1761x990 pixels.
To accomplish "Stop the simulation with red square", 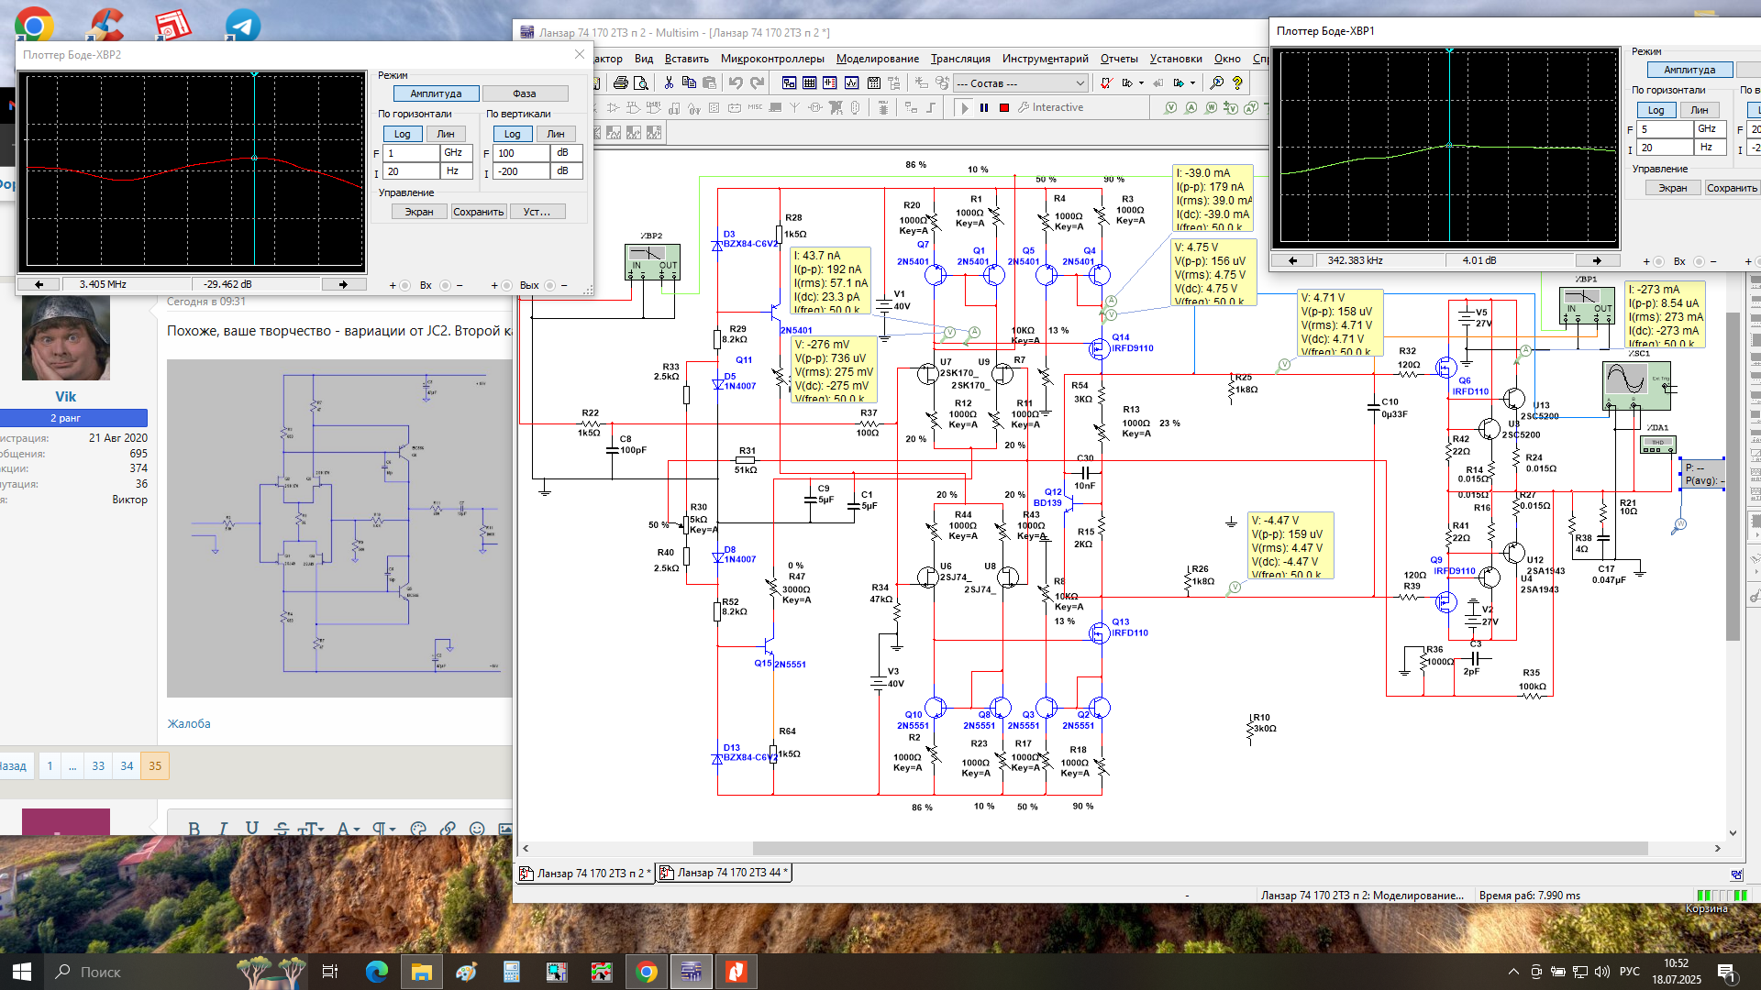I will 1004,107.
